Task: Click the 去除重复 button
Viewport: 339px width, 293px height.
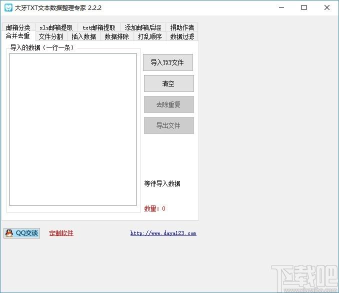Action: coord(169,104)
